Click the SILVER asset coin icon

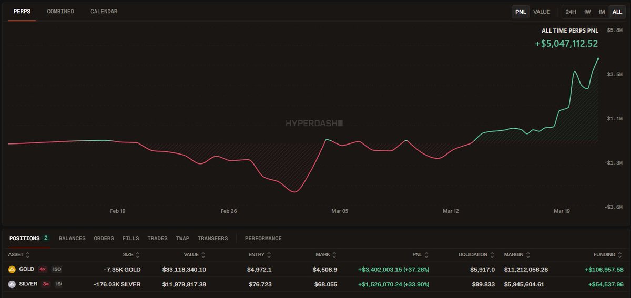click(12, 284)
